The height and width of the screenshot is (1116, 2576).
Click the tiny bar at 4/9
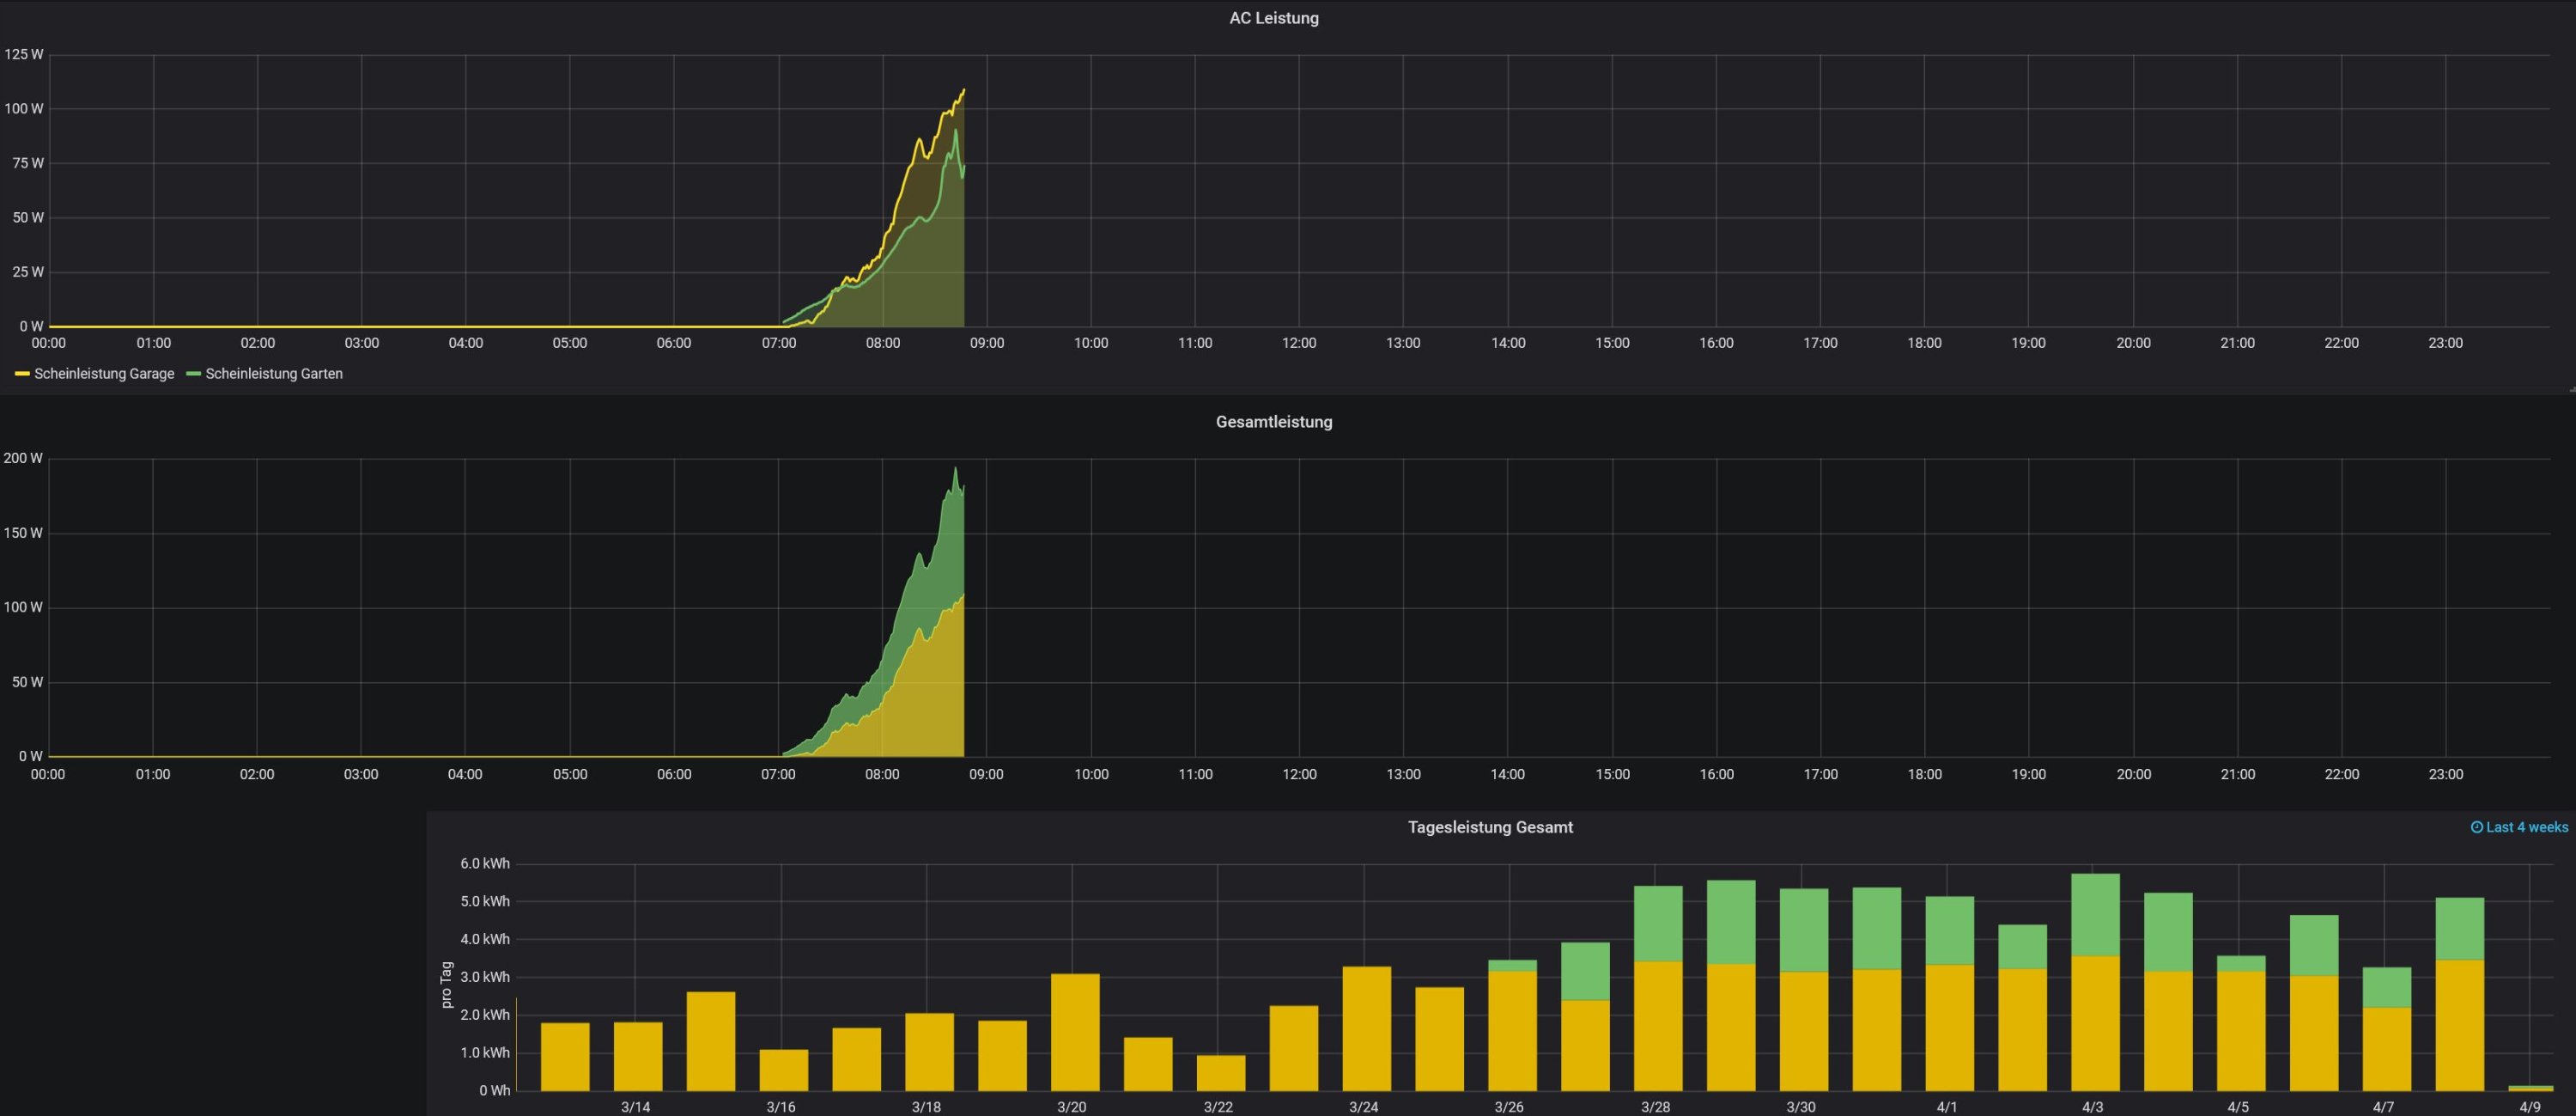(2530, 1088)
